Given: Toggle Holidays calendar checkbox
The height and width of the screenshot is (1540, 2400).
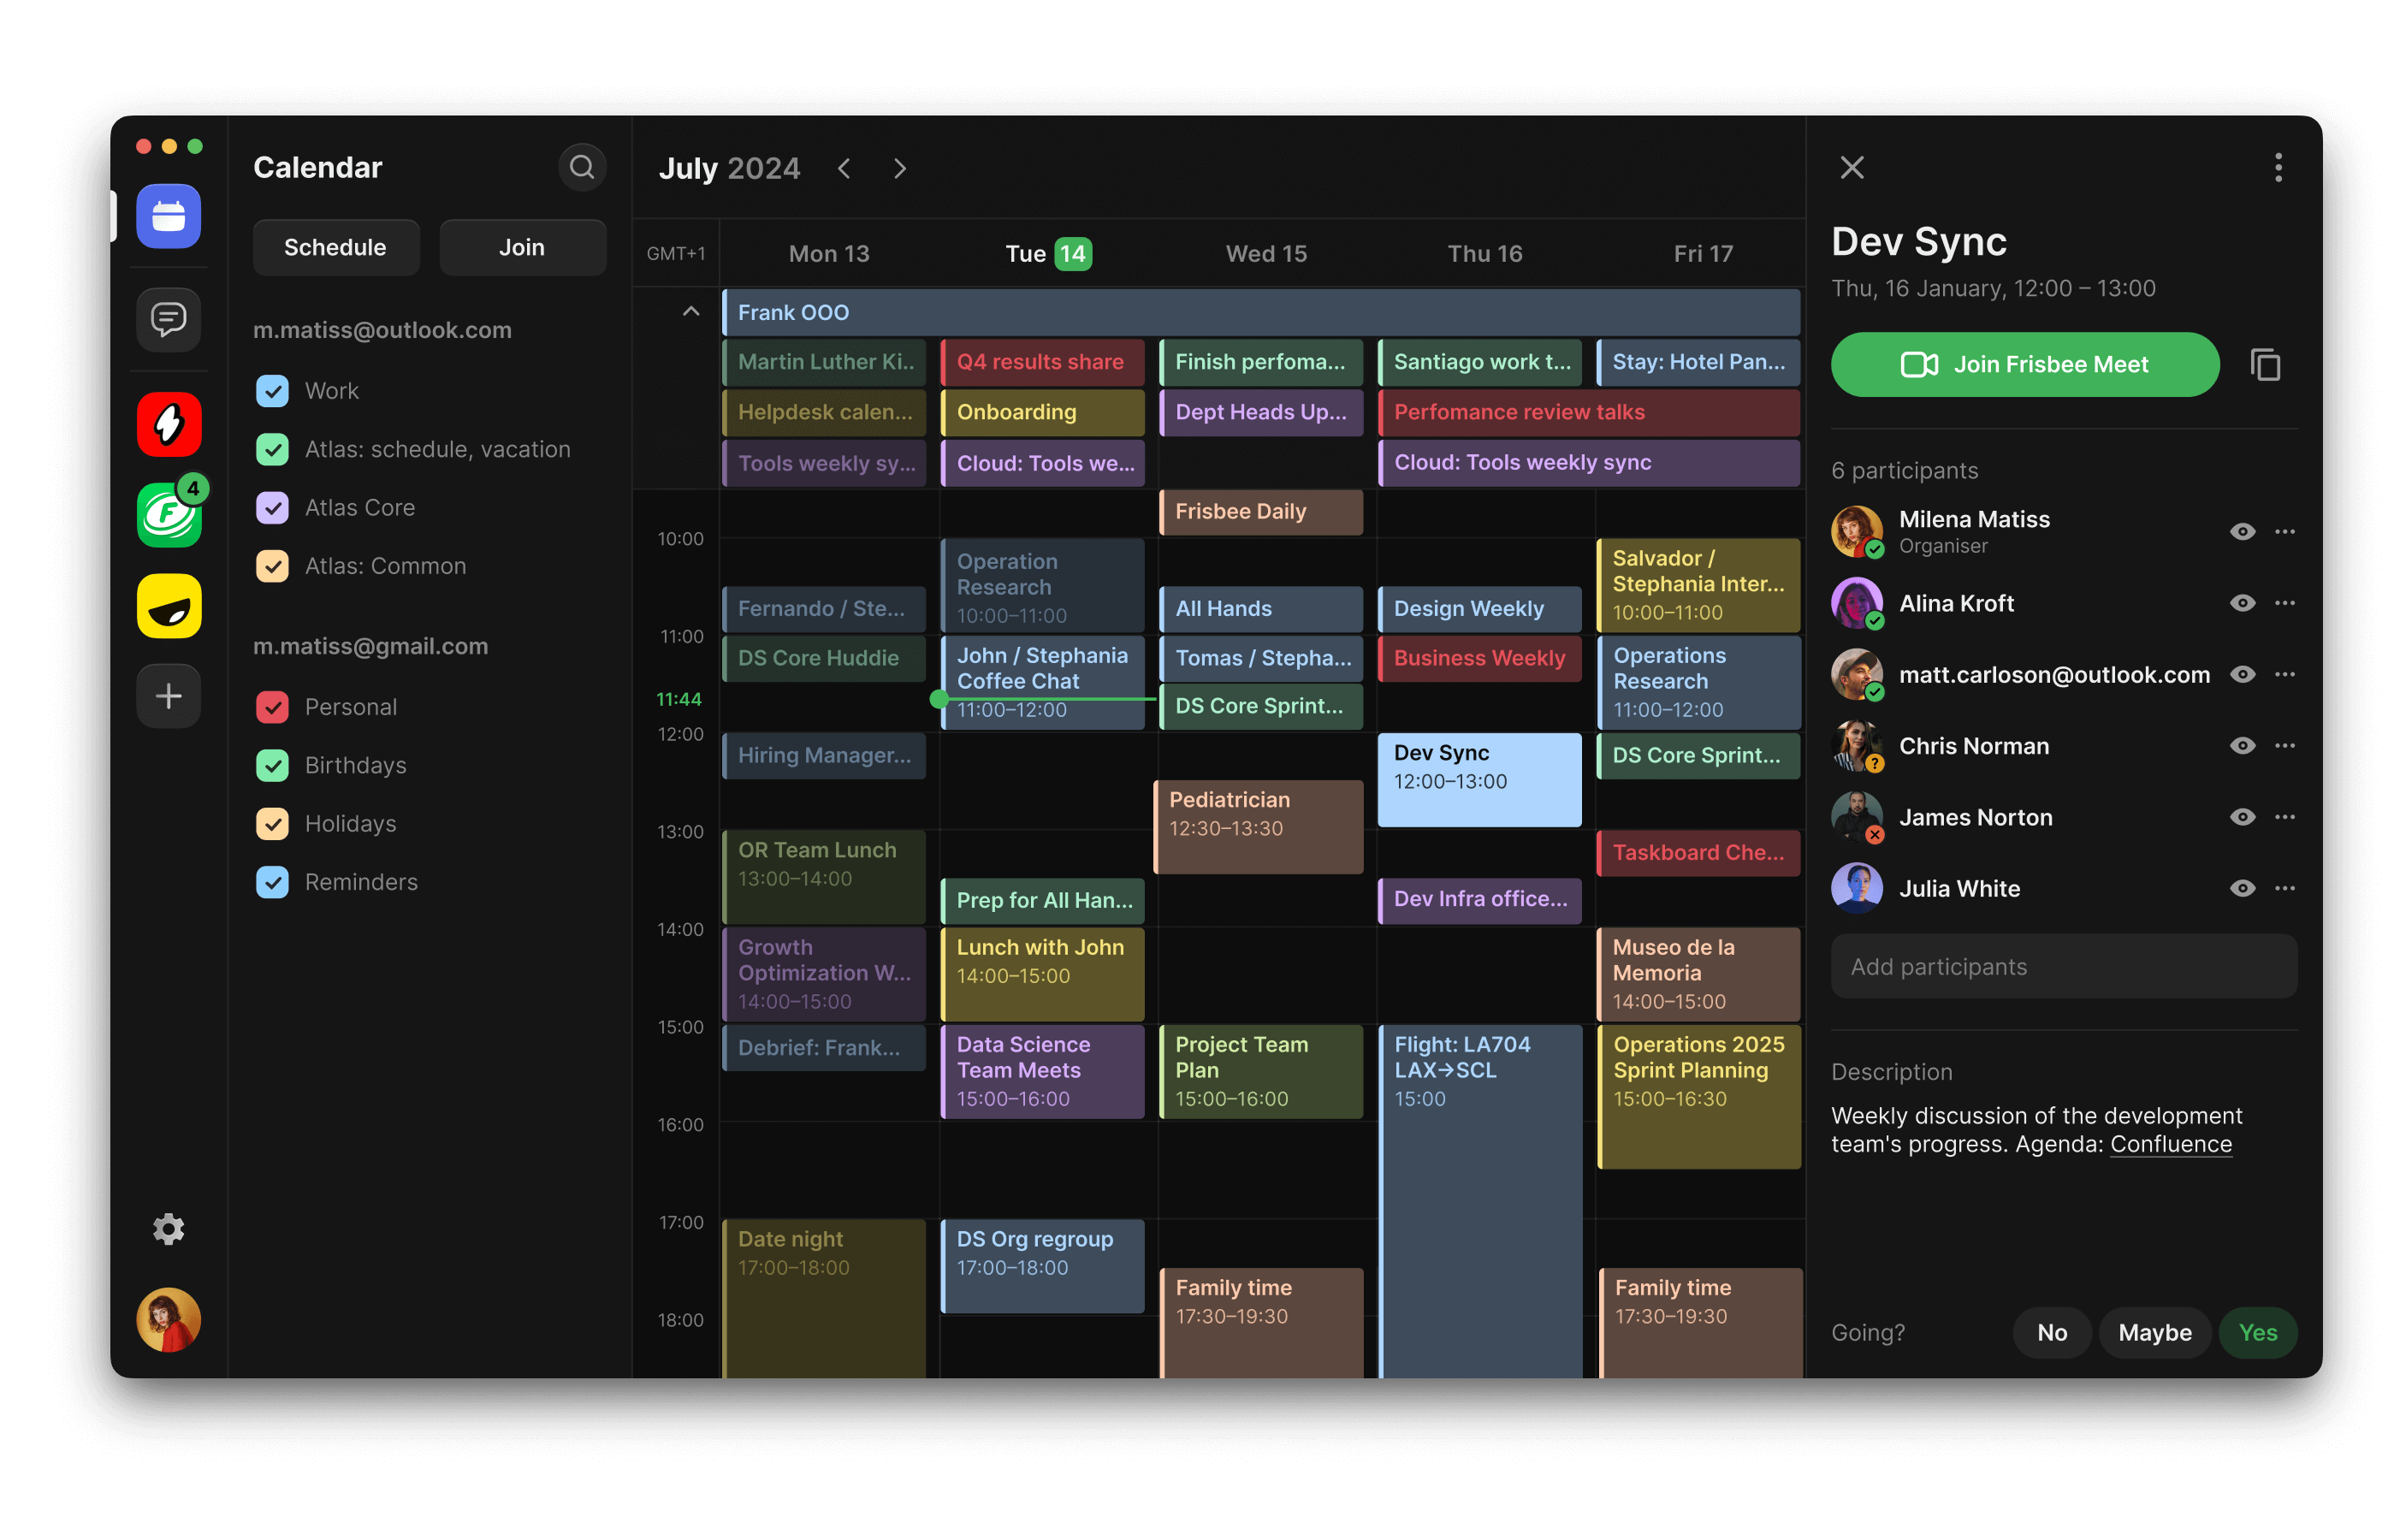Looking at the screenshot, I should click(x=272, y=823).
